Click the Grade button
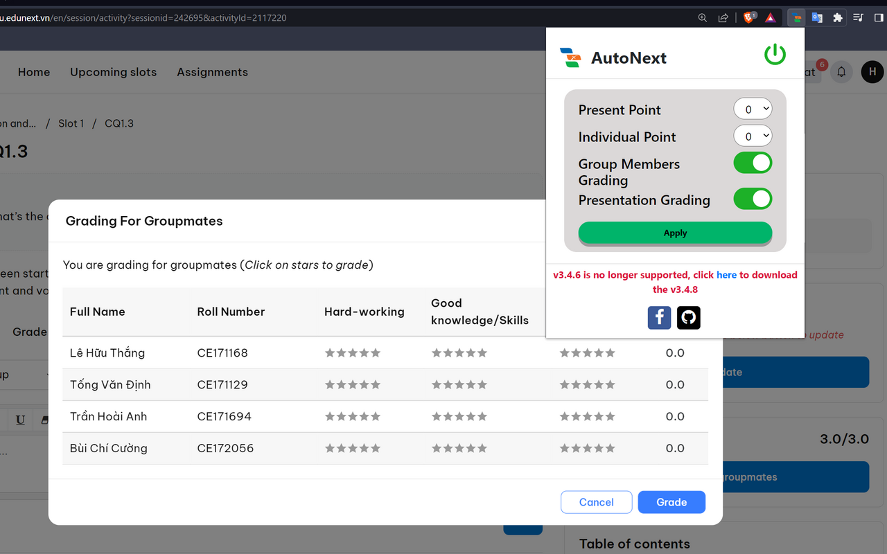887x554 pixels. tap(671, 501)
